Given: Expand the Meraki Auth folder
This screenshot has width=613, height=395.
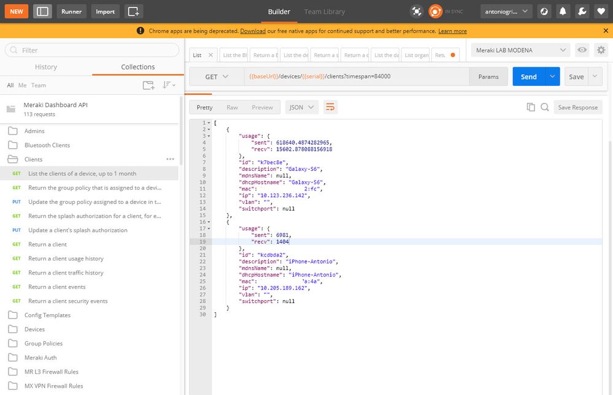Looking at the screenshot, I should [x=90, y=358].
